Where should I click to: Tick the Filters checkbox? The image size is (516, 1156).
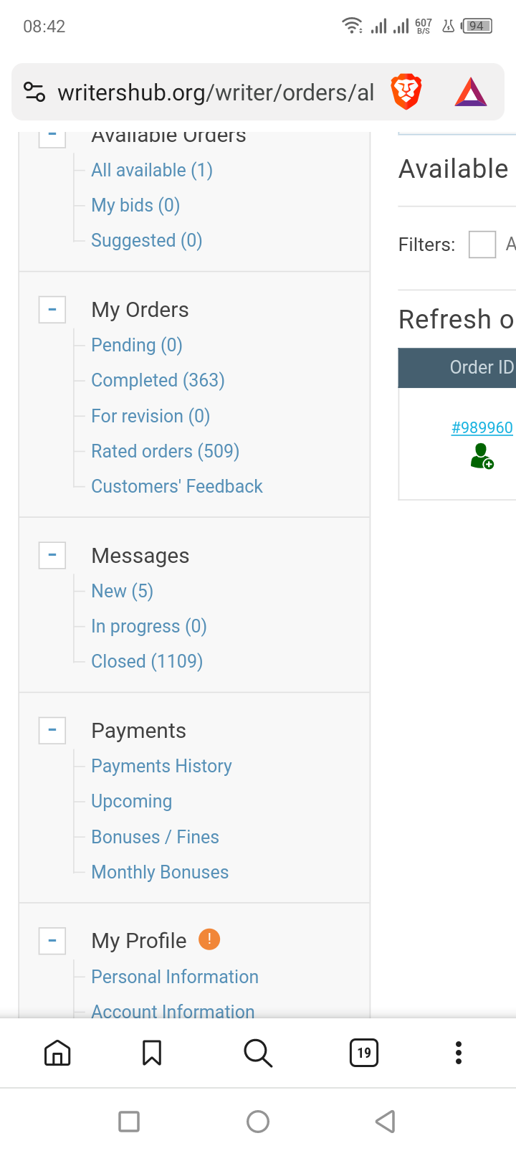click(x=482, y=245)
